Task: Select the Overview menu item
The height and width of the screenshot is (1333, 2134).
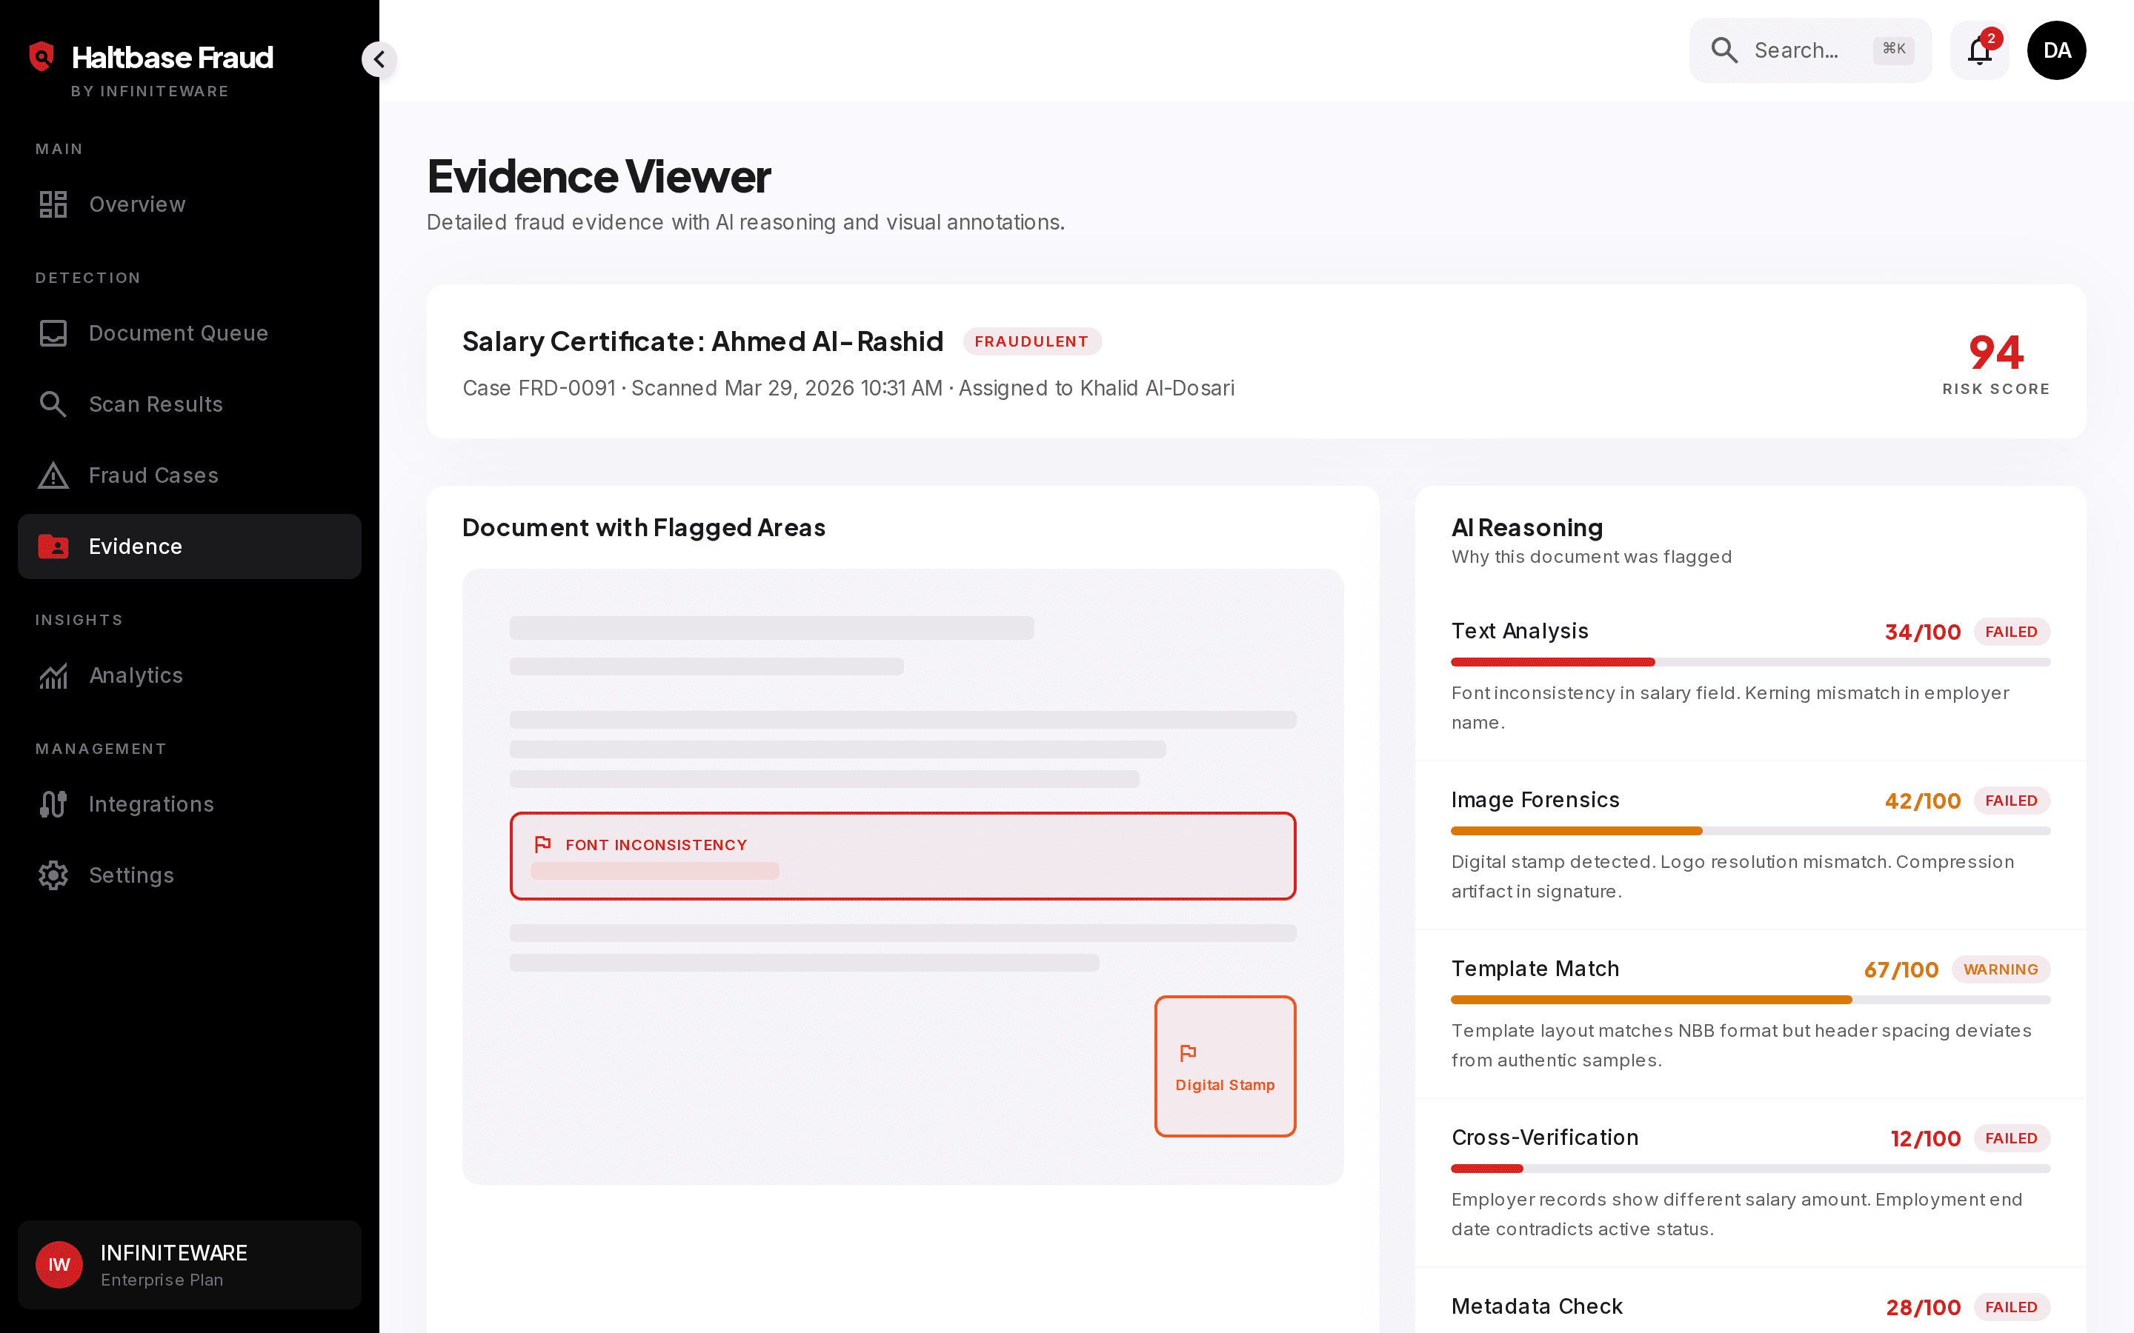Action: point(190,204)
